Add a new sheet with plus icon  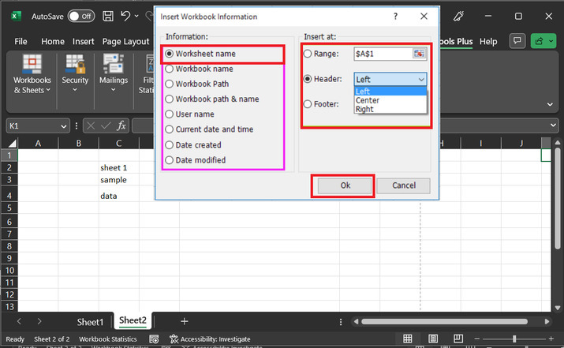tap(184, 321)
